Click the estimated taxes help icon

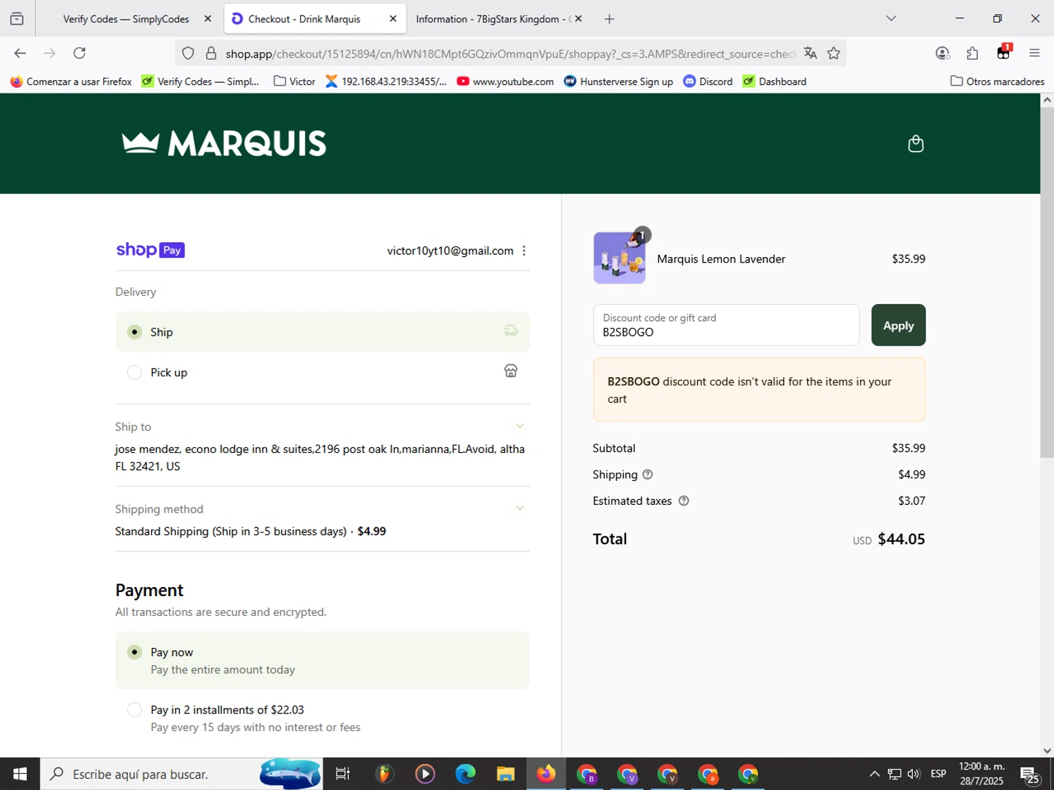684,501
